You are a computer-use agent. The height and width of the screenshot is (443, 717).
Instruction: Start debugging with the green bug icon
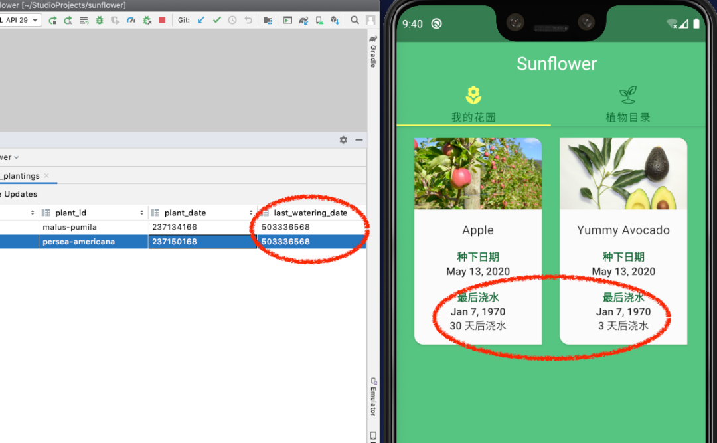tap(99, 20)
